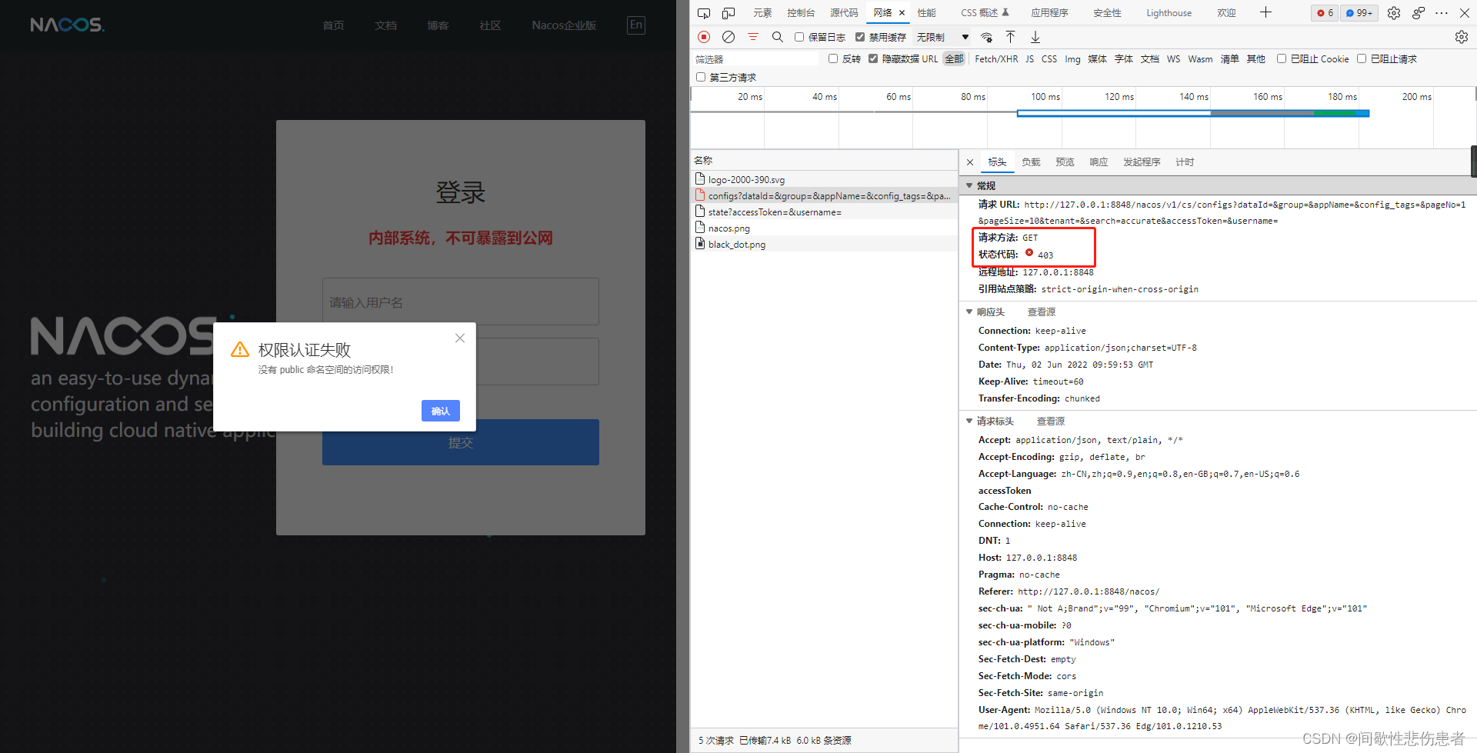Confirm the dialog with 确认 button
1477x753 pixels.
441,411
